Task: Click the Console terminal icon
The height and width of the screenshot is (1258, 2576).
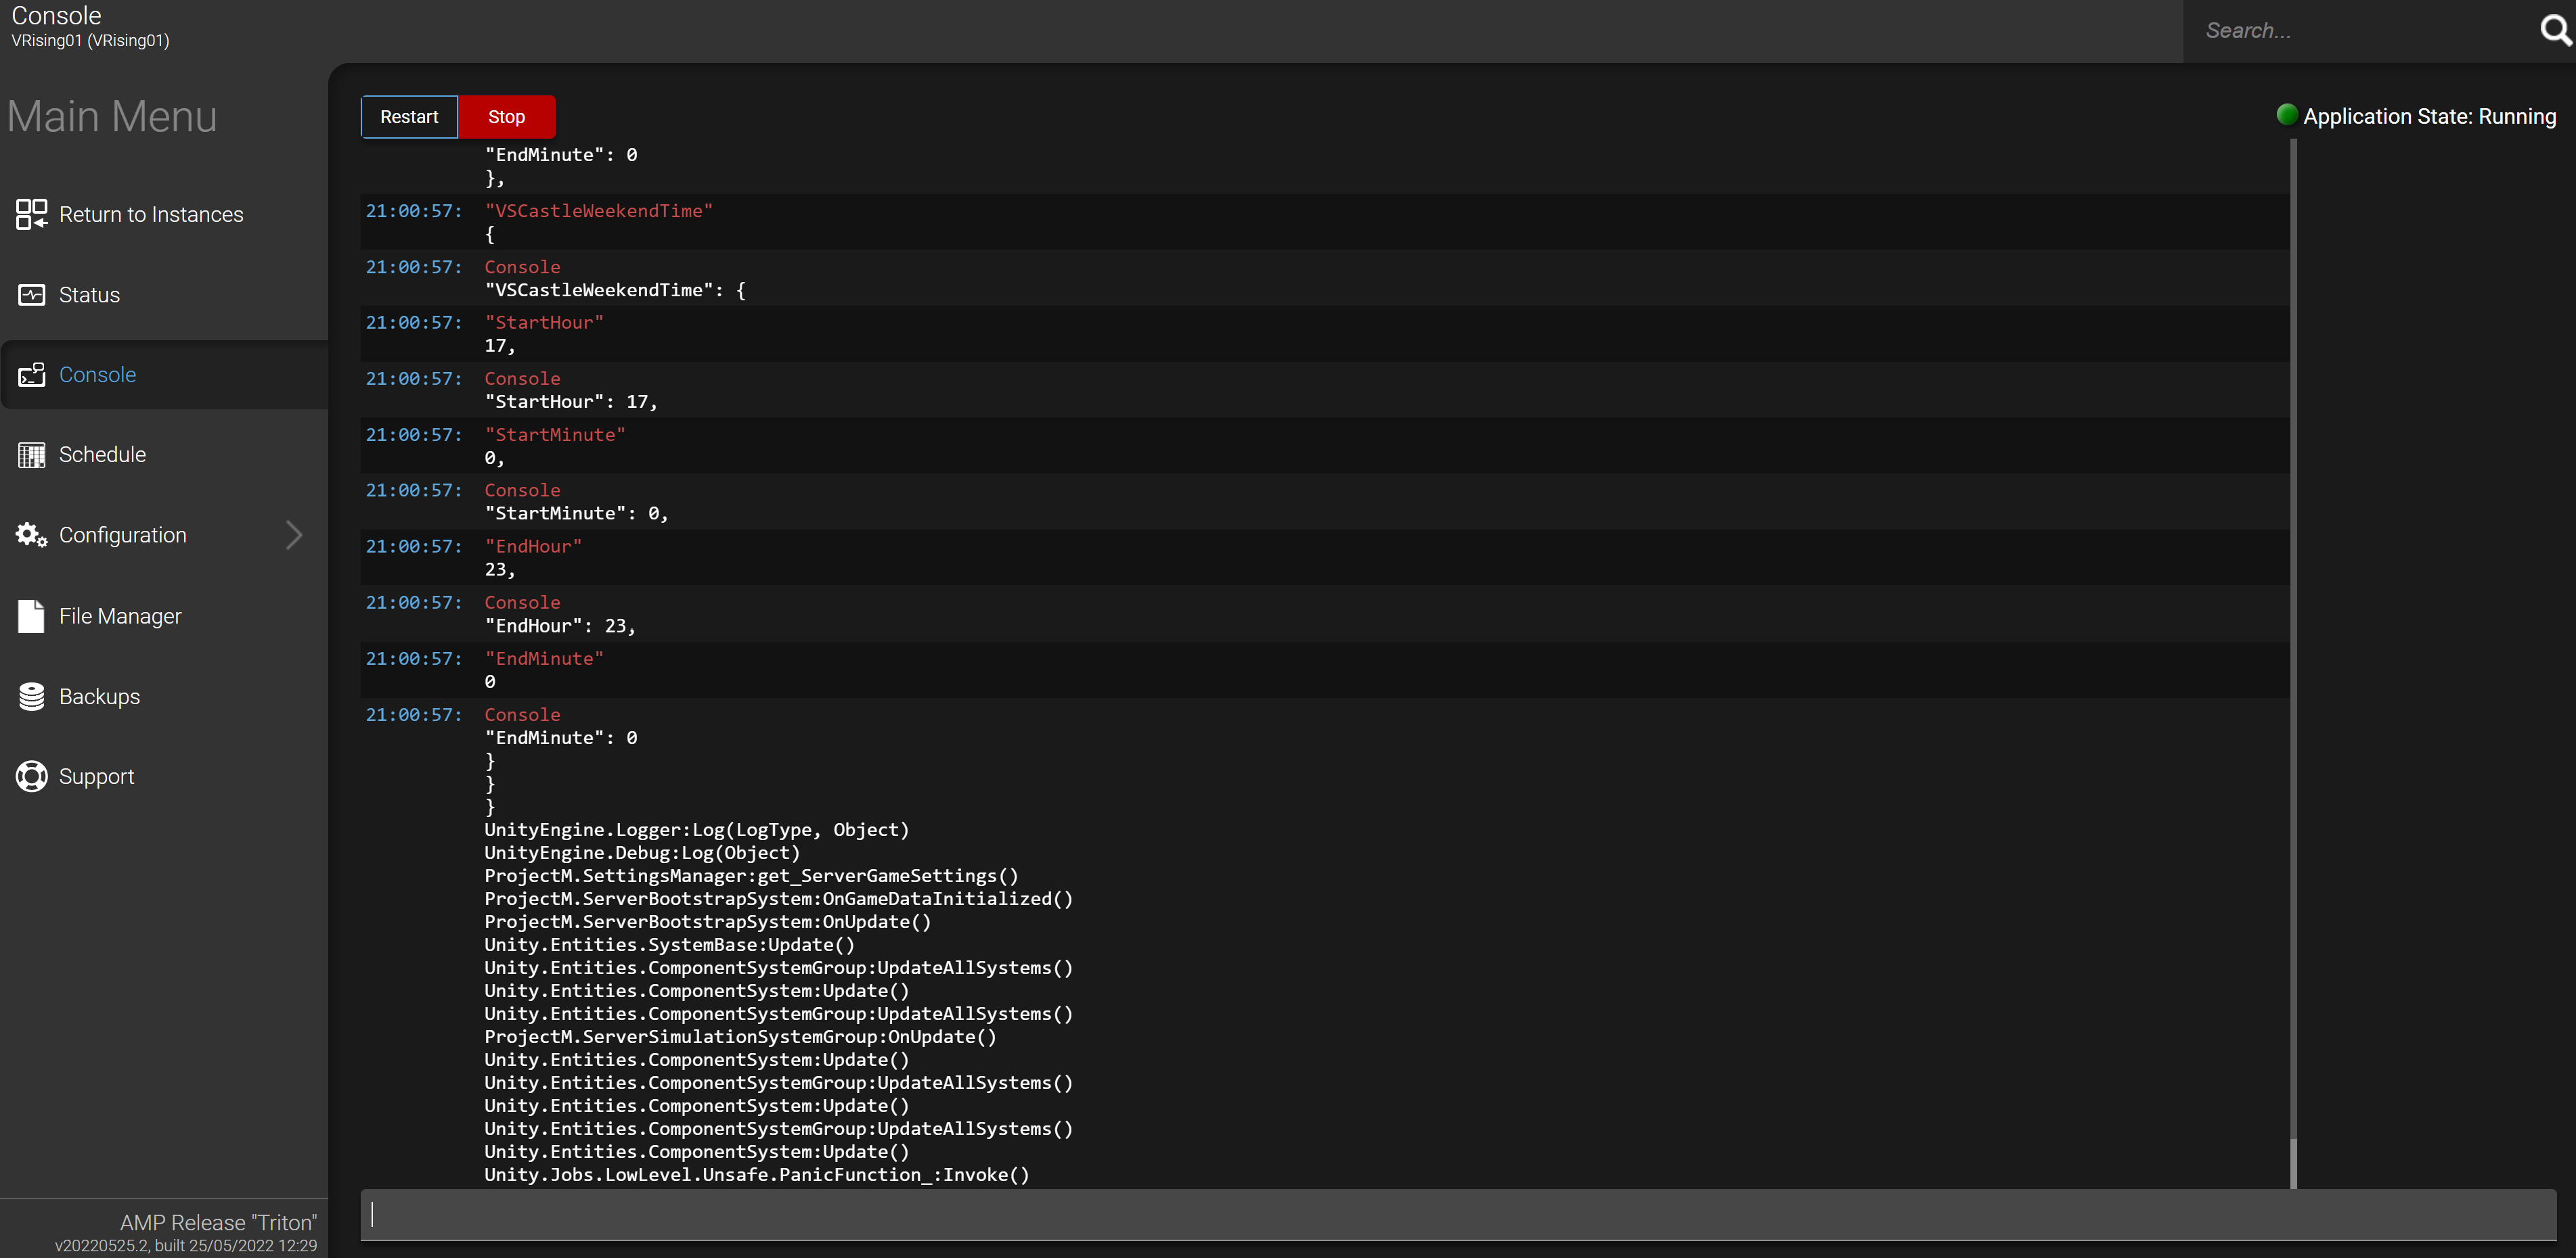Action: point(31,375)
